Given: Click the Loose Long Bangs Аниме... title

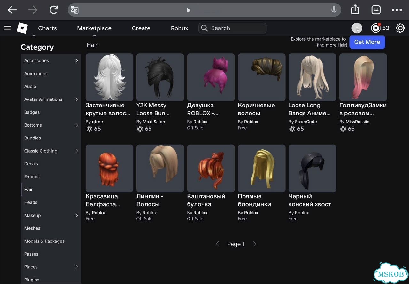Looking at the screenshot, I should (x=310, y=109).
